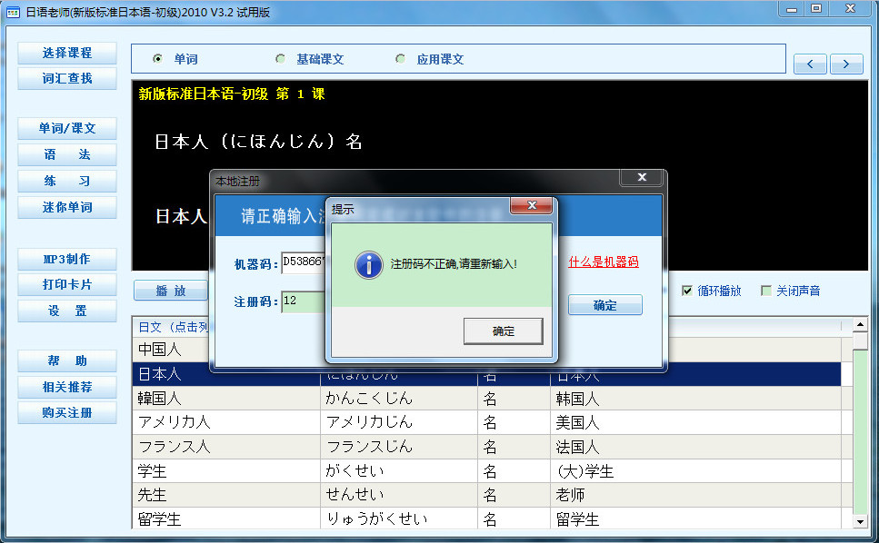Viewport: 879px width, 543px height.
Task: Go to previous lesson with left arrow
Action: point(810,64)
